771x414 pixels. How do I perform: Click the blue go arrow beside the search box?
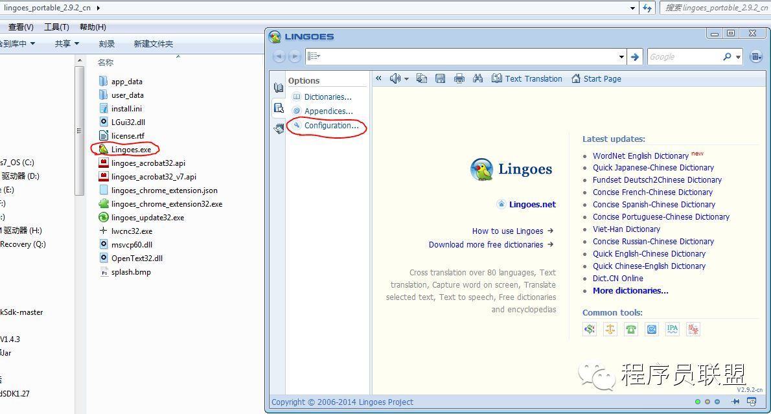(x=635, y=56)
